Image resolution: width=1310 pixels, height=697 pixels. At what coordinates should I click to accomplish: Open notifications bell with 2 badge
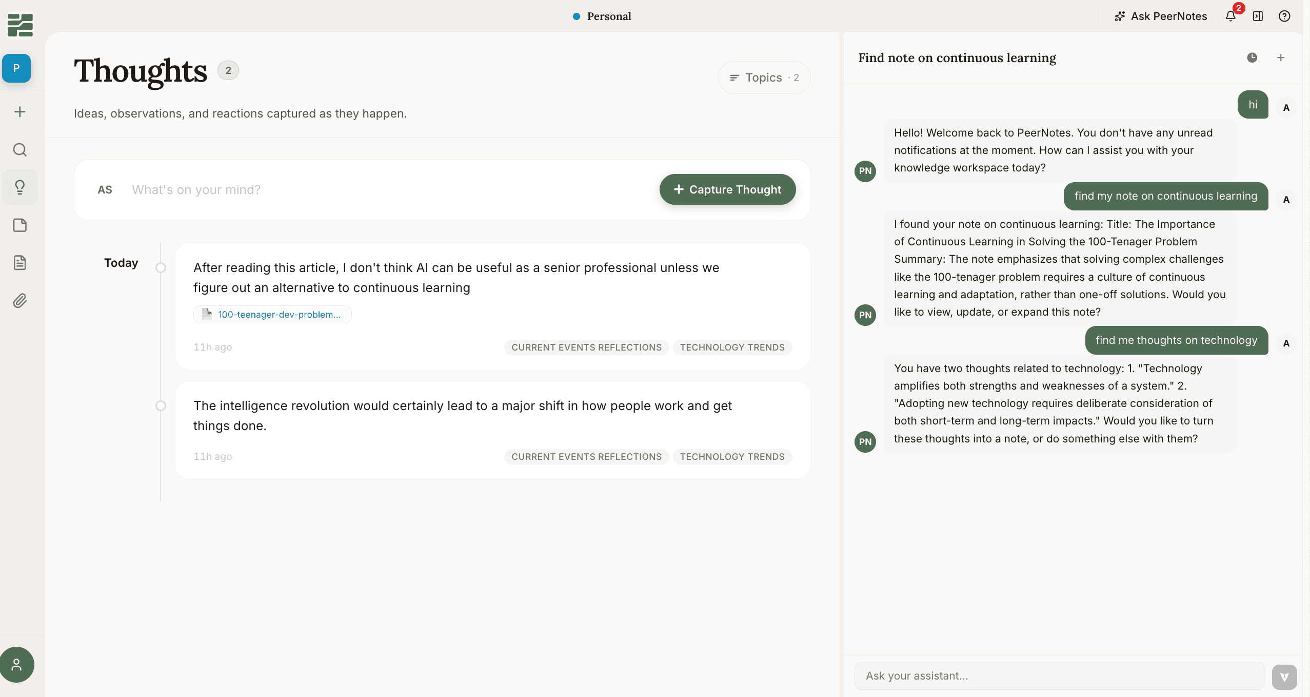pyautogui.click(x=1231, y=16)
